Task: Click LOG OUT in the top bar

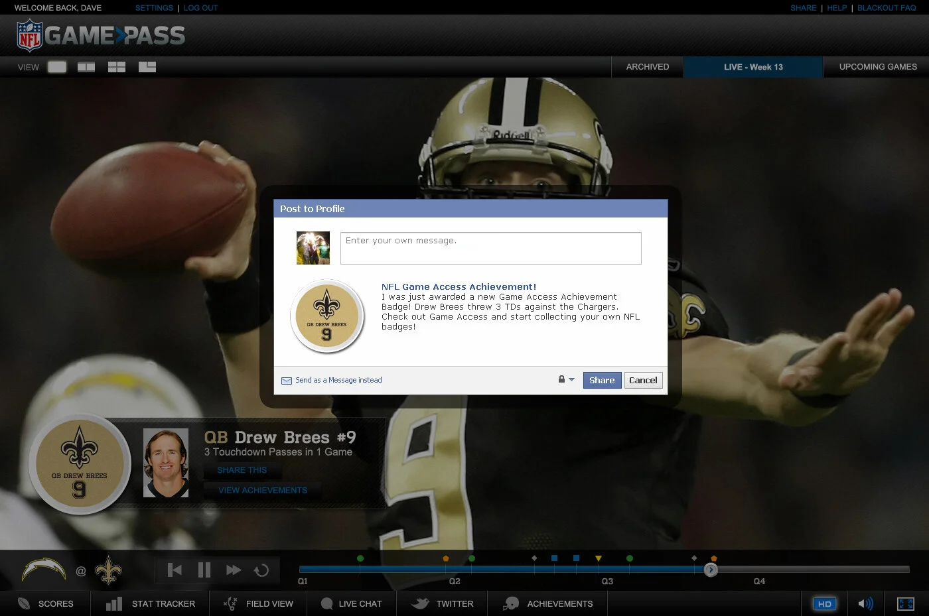Action: [200, 8]
